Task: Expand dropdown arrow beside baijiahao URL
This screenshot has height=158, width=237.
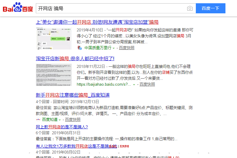Action: click(134, 85)
